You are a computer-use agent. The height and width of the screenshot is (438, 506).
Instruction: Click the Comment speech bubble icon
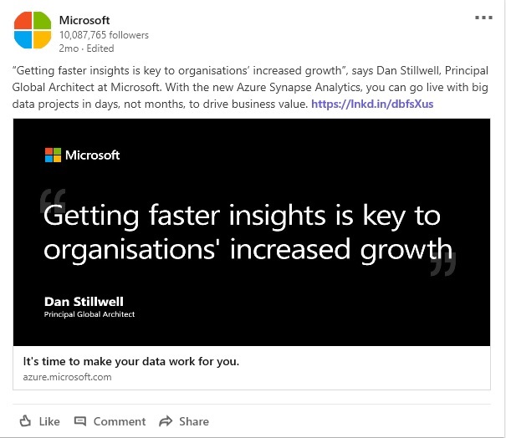tap(80, 421)
